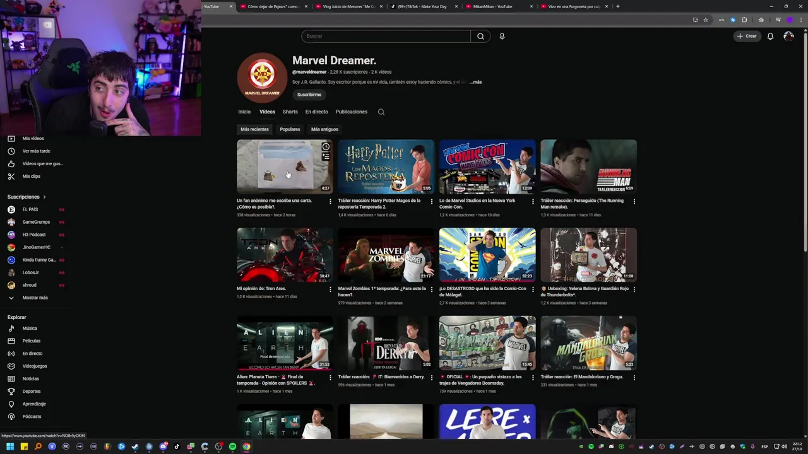Open GameGrumps subscription channel
Screen dimensions: 808x454
[35, 222]
